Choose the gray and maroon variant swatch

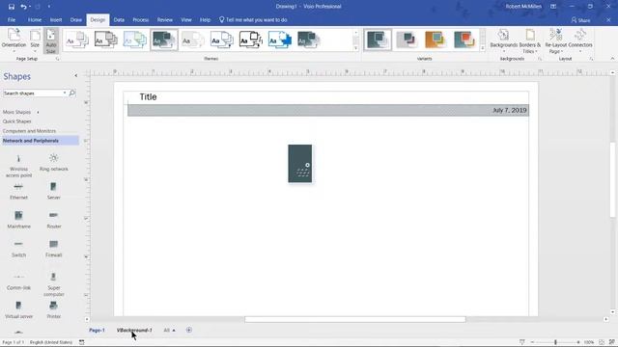(x=407, y=40)
